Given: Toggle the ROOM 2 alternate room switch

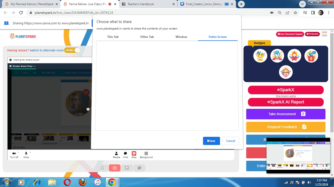Looking at the screenshot, I should (x=72, y=50).
